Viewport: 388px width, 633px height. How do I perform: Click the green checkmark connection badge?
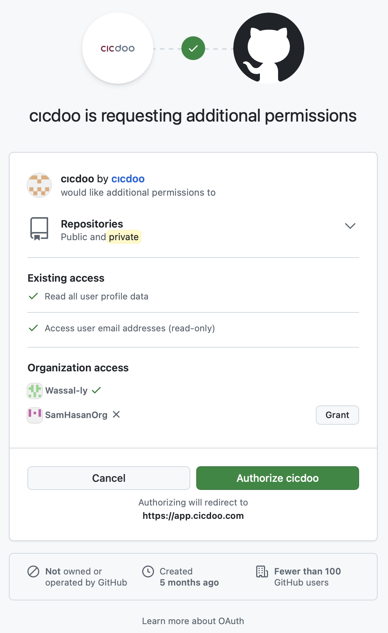193,48
